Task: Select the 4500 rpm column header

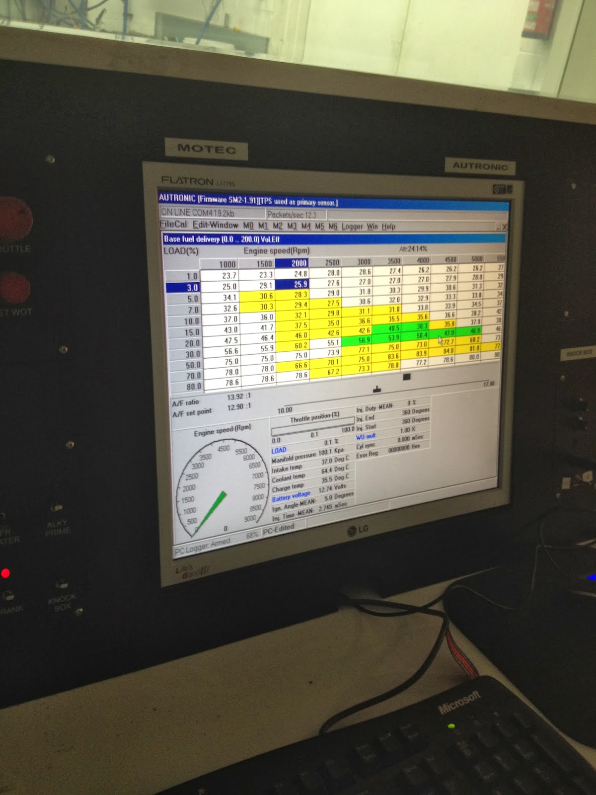Action: pos(445,260)
